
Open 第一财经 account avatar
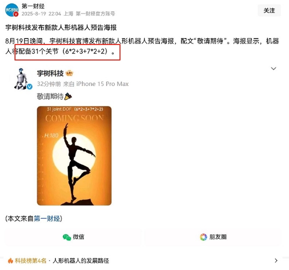(x=12, y=10)
